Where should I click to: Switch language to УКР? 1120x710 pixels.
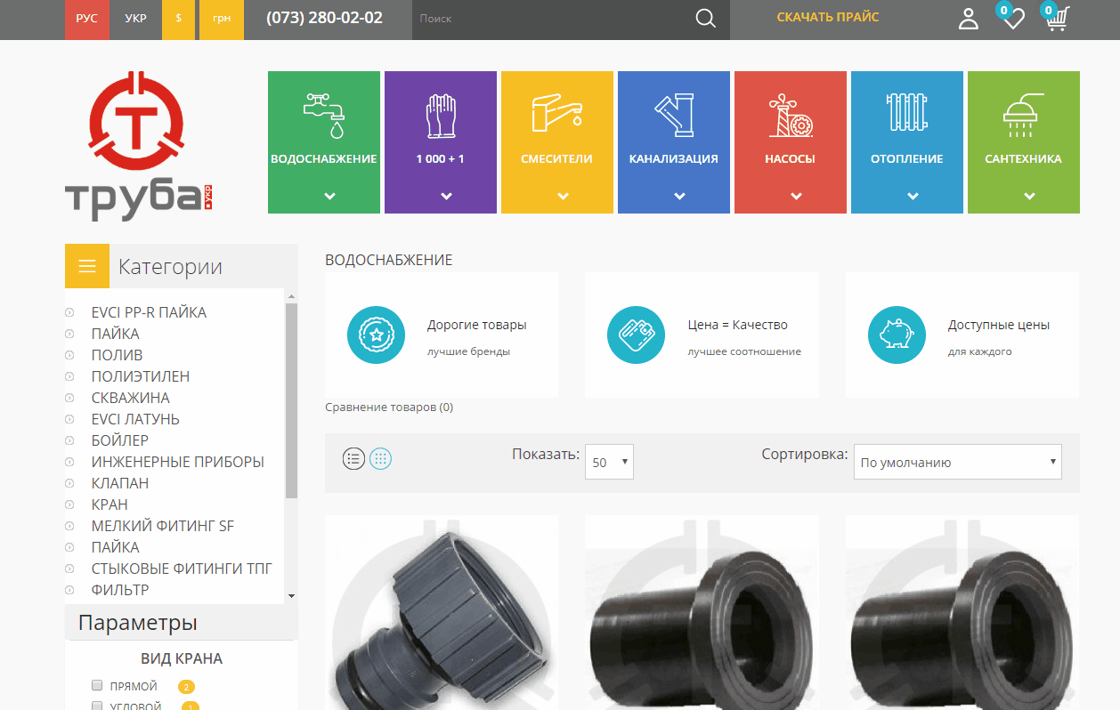click(136, 18)
